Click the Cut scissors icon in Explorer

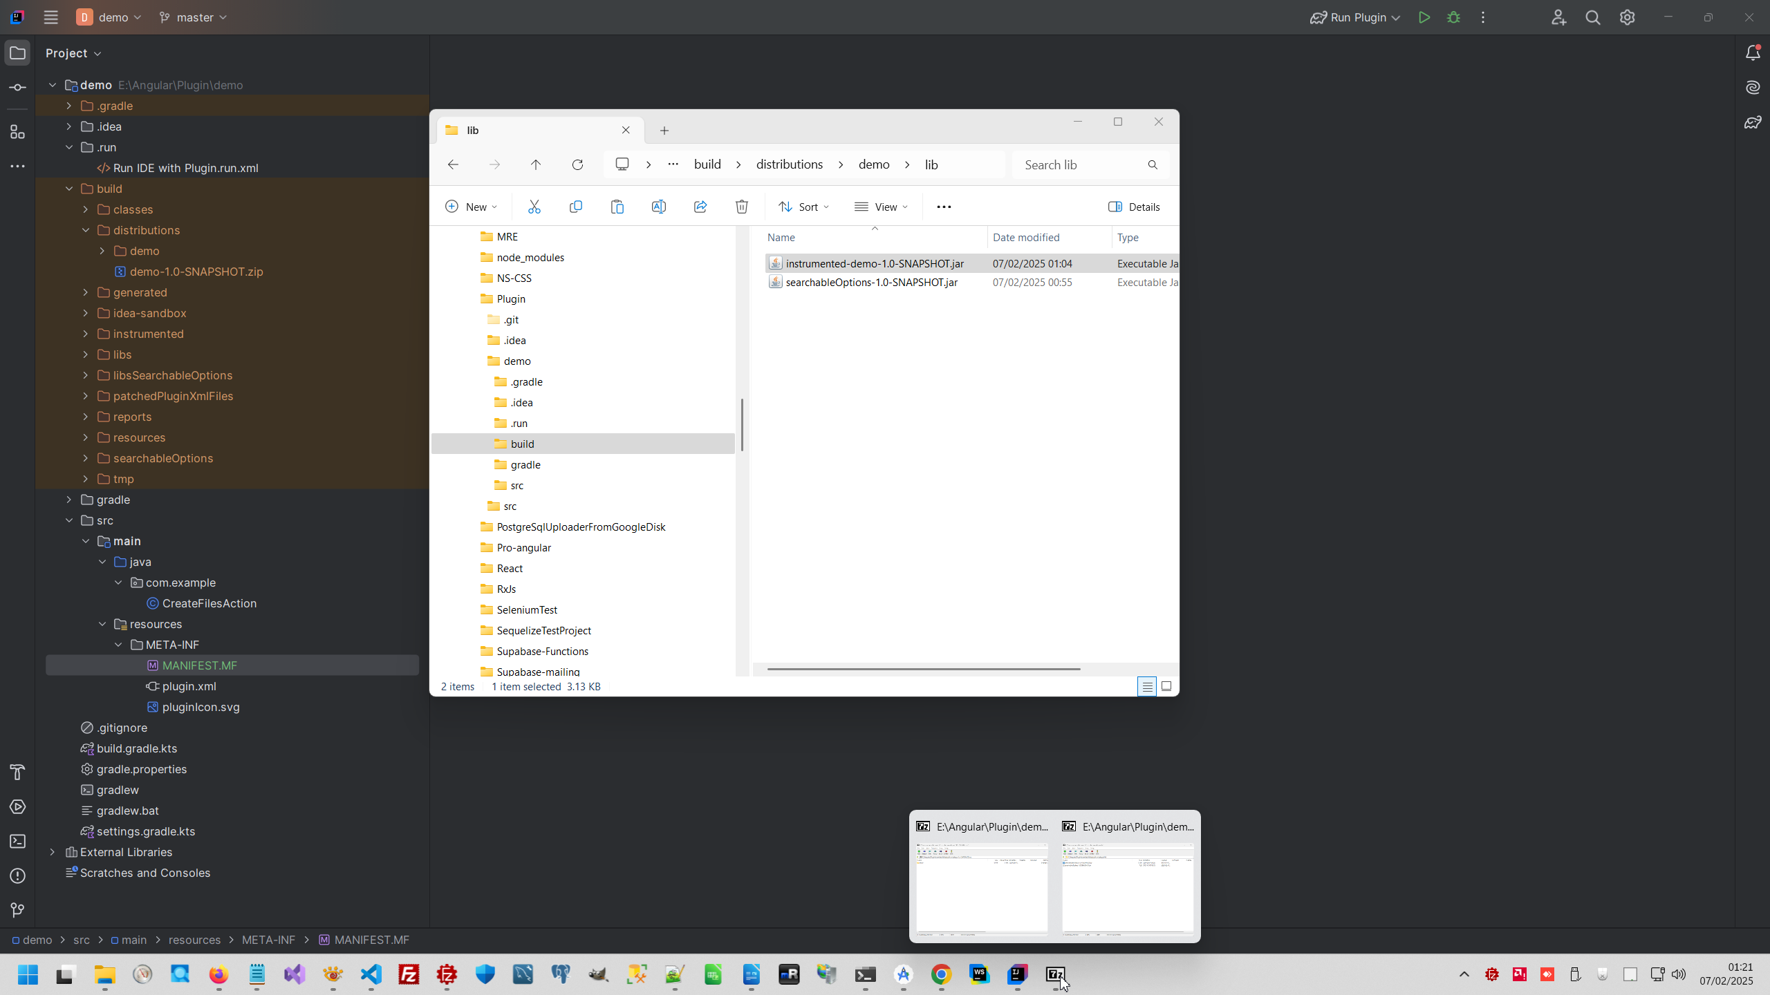click(x=534, y=207)
